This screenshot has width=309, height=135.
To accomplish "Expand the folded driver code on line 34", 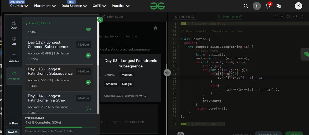I will [183, 124].
